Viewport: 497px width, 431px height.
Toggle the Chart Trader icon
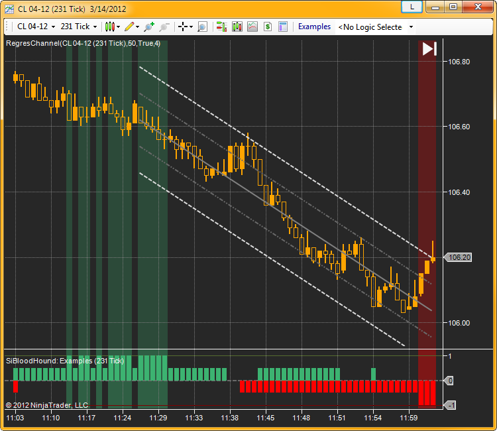(x=221, y=27)
